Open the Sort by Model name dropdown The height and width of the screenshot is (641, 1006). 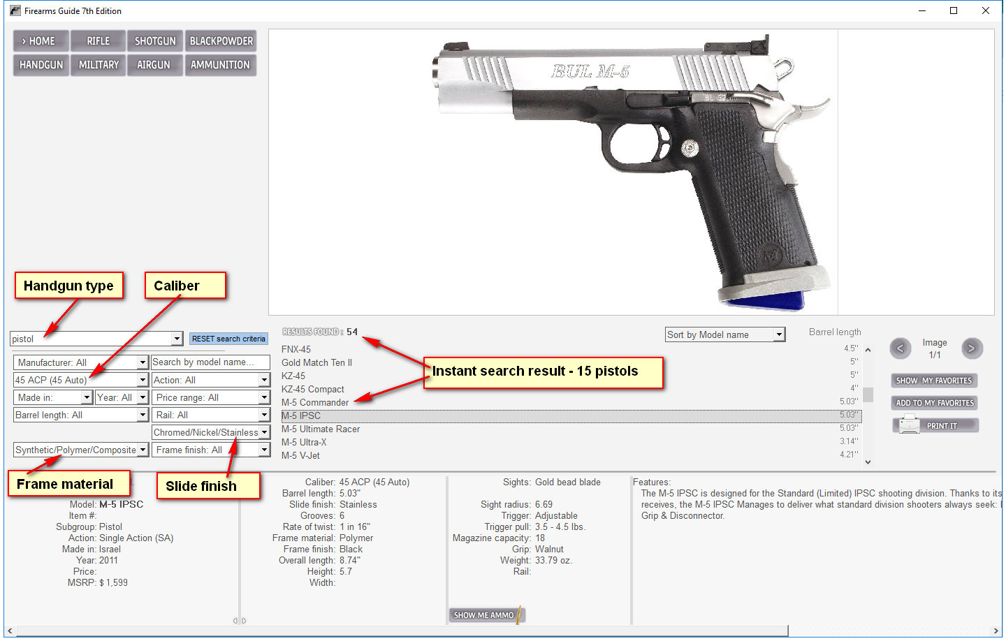point(779,335)
